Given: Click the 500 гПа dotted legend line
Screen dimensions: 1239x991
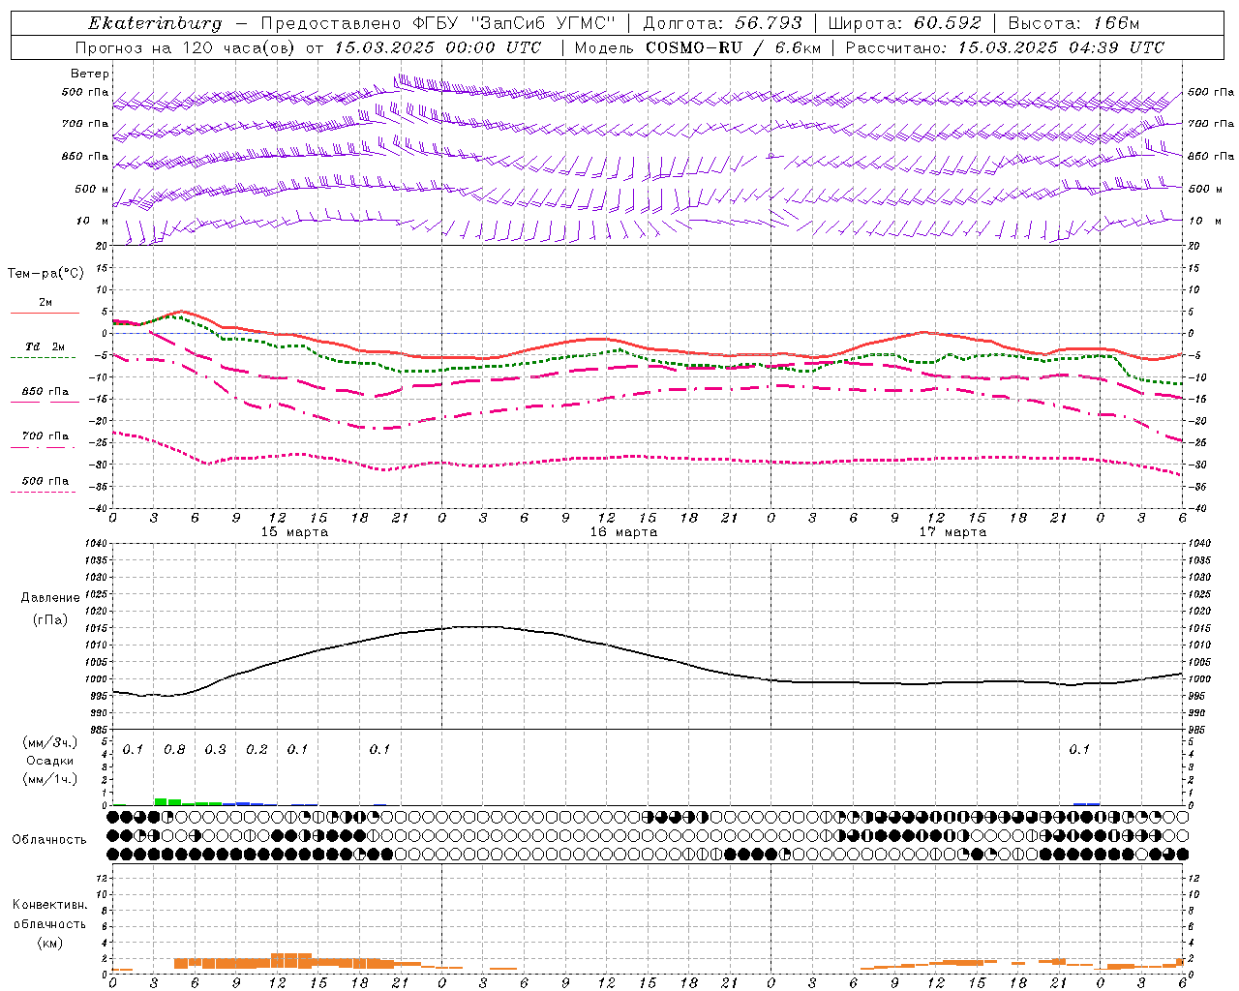Looking at the screenshot, I should 45,492.
